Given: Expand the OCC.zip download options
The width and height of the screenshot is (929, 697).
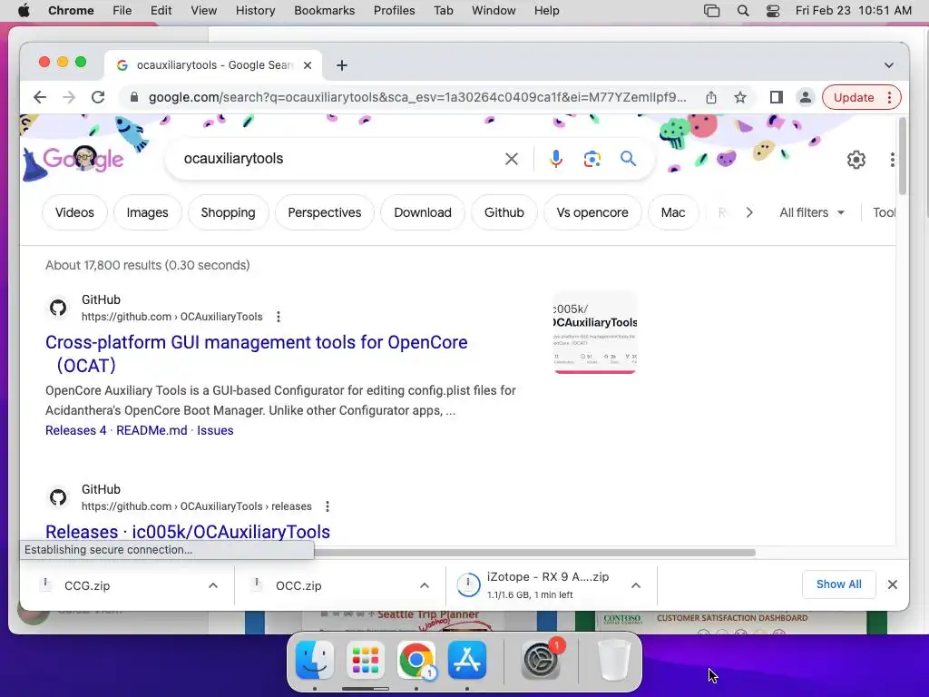Looking at the screenshot, I should (425, 585).
